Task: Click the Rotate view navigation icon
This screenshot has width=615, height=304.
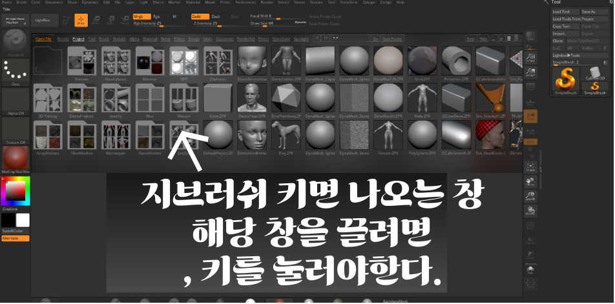Action: pos(530,212)
